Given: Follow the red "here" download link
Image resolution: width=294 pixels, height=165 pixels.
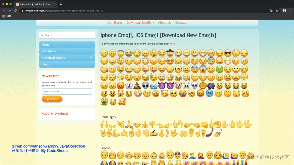Looking at the screenshot, I should pos(172,44).
